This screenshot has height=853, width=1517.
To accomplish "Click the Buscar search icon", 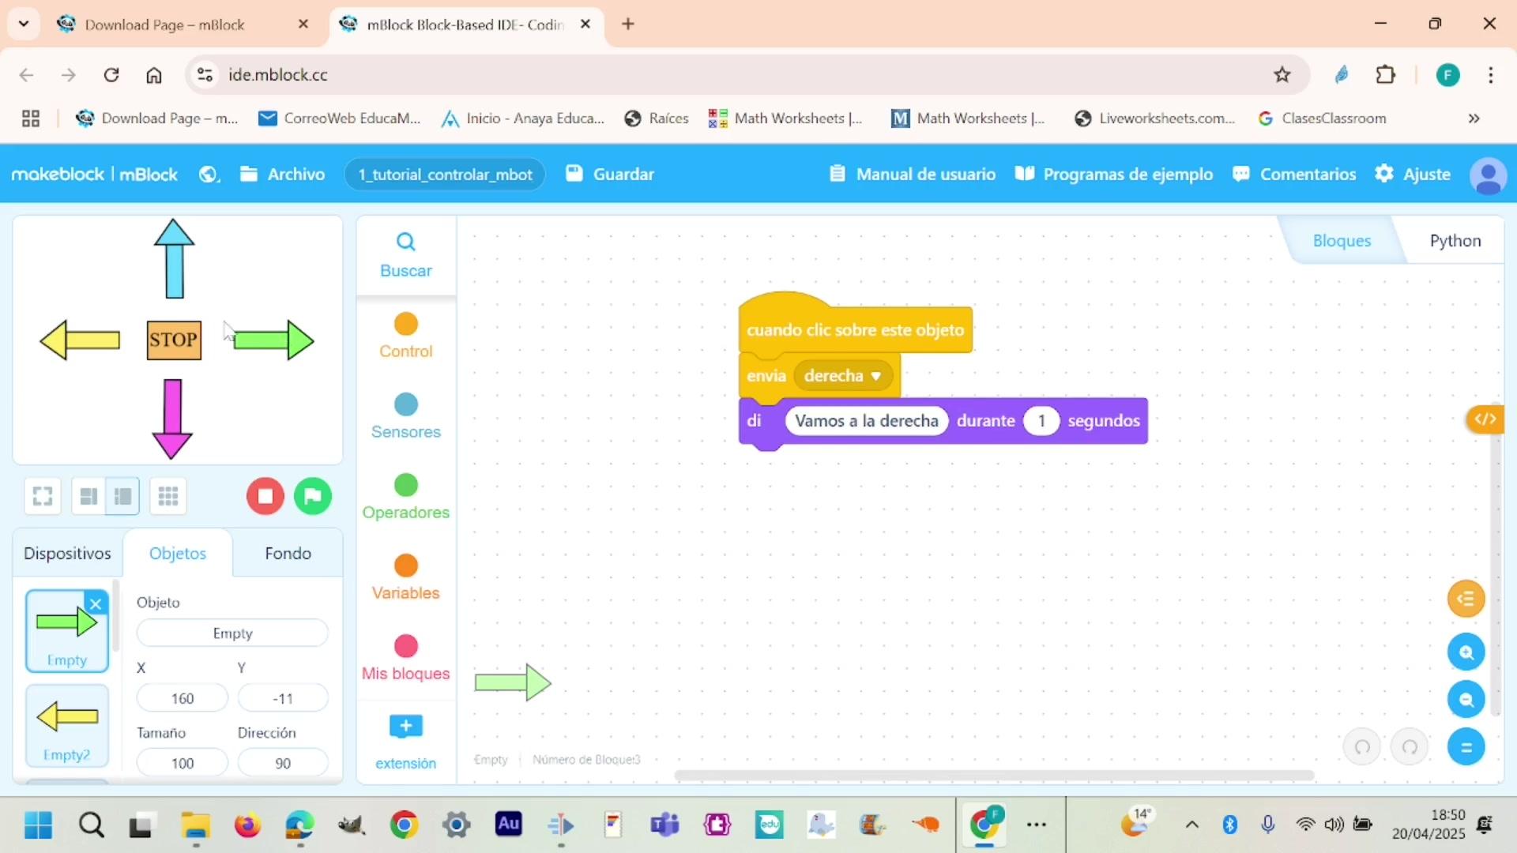I will 405,242.
